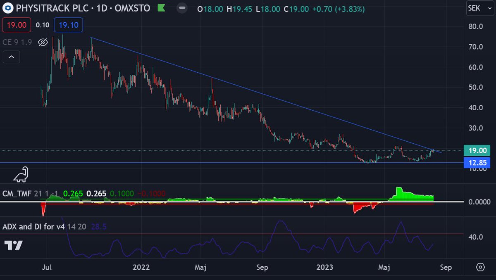The image size is (496, 280).
Task: Toggle the CE indicator eye visibility icon
Action: [x=43, y=42]
